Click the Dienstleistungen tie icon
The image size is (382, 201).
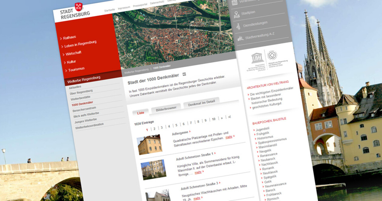tap(238, 26)
